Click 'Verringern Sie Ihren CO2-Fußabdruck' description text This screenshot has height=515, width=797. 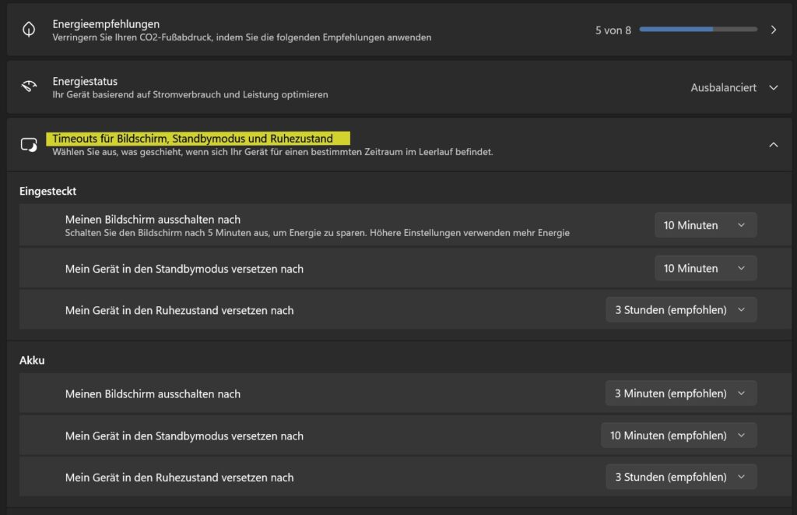[x=242, y=37]
